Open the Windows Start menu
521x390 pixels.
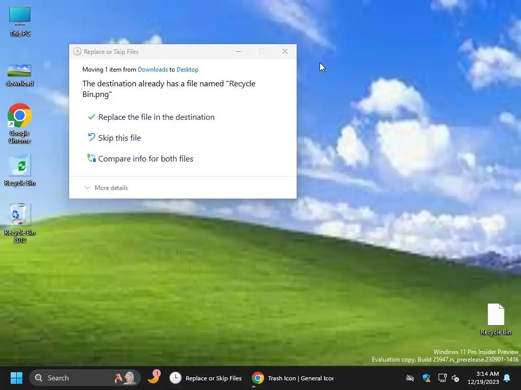click(x=16, y=378)
